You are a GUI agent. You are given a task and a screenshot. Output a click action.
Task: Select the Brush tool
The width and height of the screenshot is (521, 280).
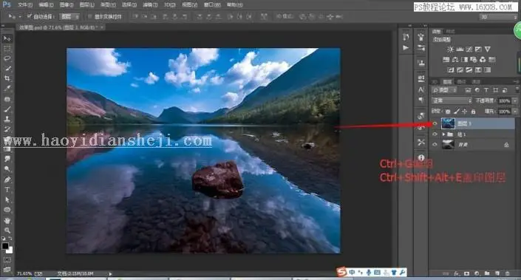[7, 109]
